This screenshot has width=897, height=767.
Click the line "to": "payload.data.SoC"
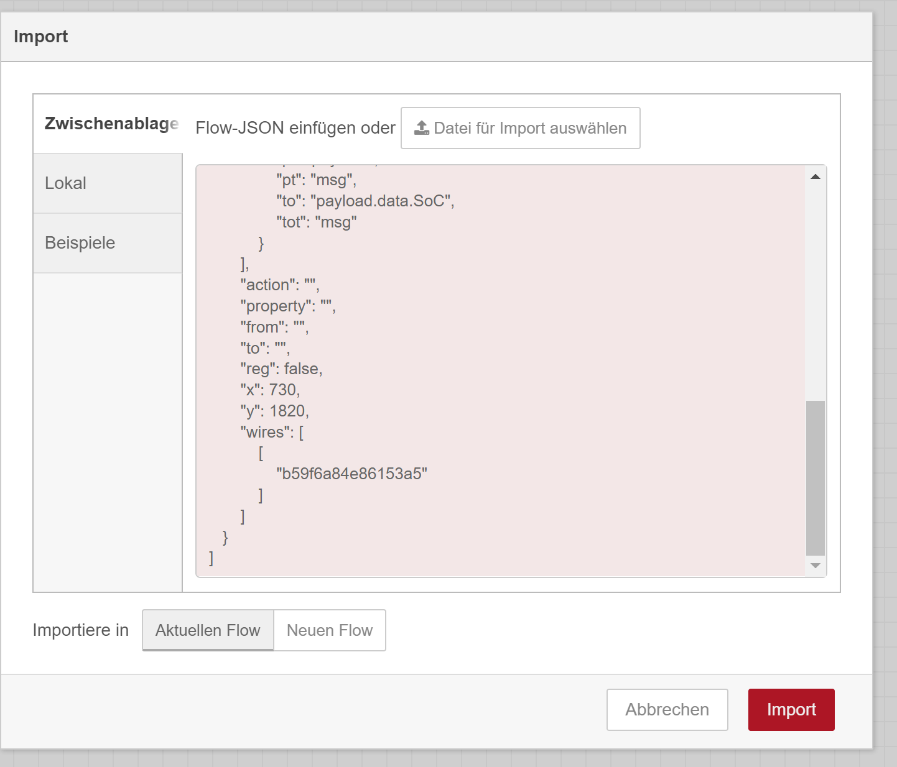click(366, 201)
